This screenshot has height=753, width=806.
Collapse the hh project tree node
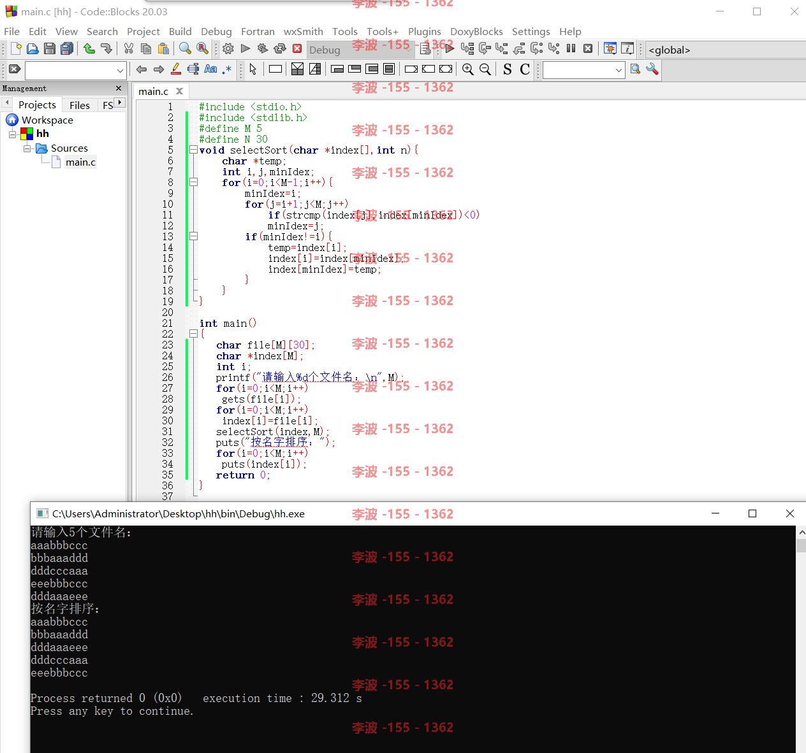pyautogui.click(x=12, y=134)
